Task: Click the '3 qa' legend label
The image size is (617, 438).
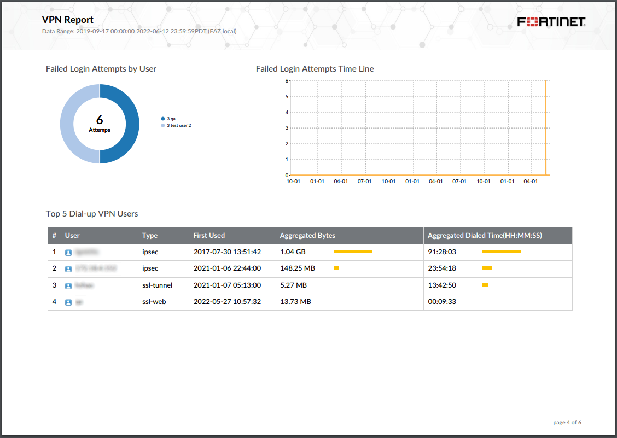Action: tap(171, 119)
